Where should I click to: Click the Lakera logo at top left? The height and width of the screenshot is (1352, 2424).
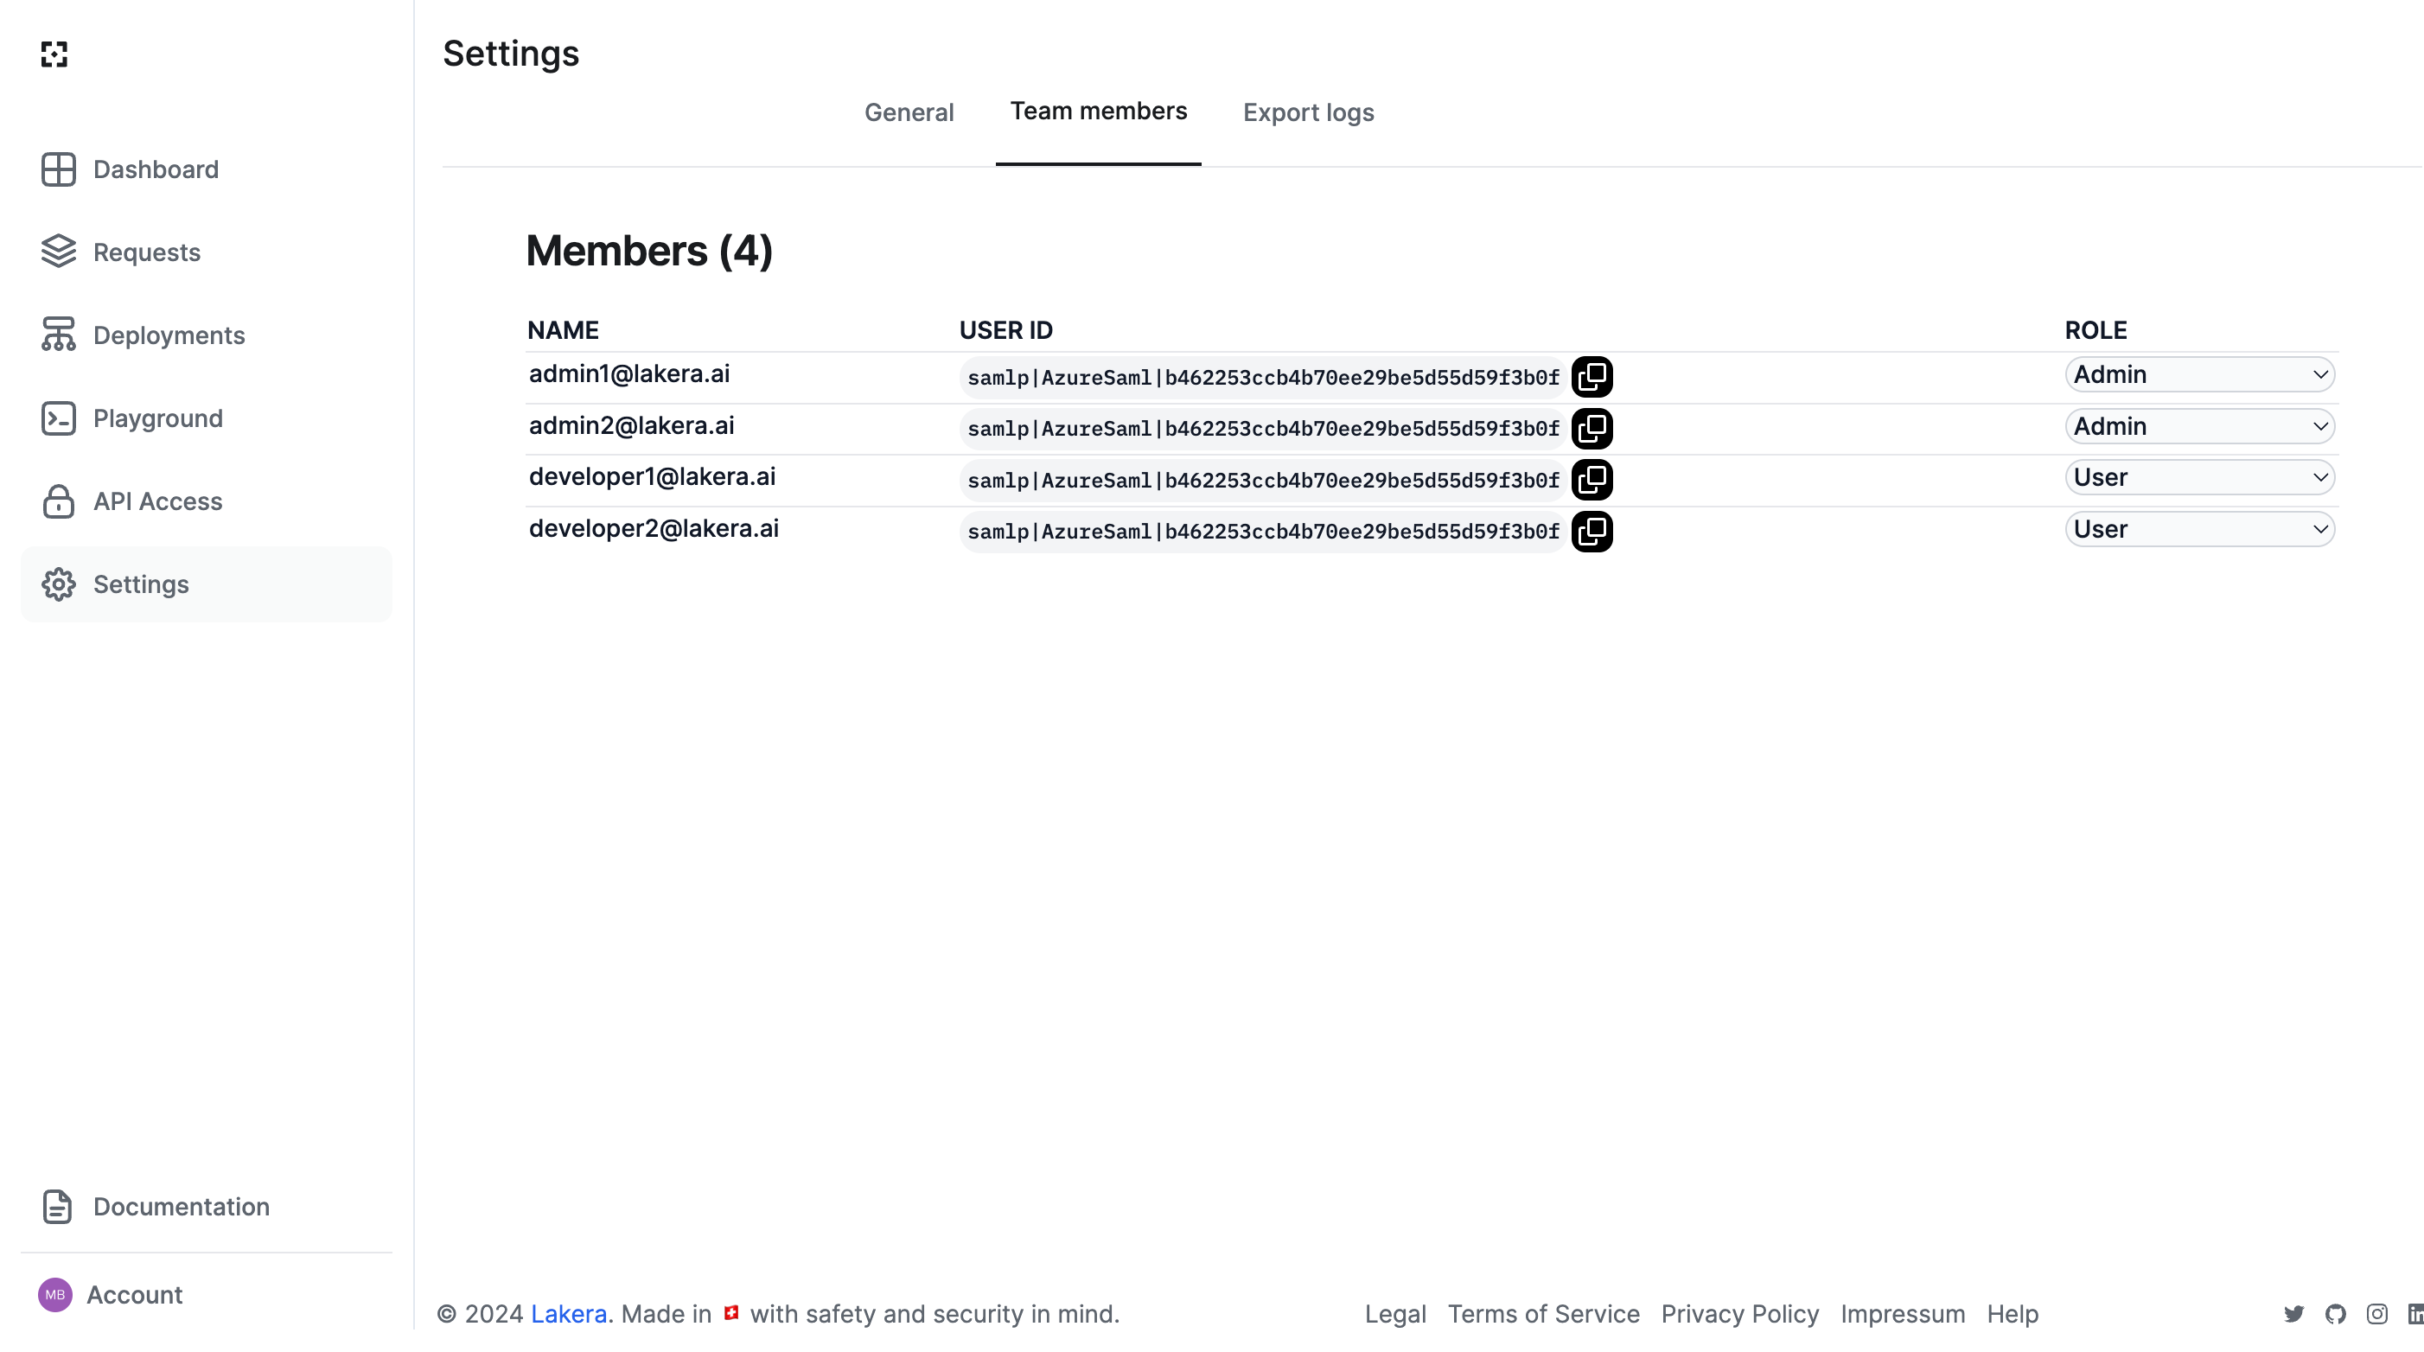tap(54, 54)
